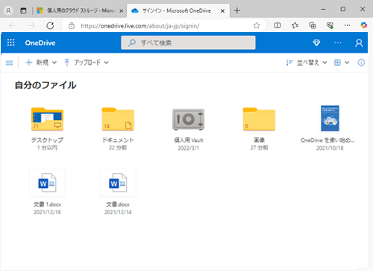Open the split screen icon

pyautogui.click(x=278, y=25)
